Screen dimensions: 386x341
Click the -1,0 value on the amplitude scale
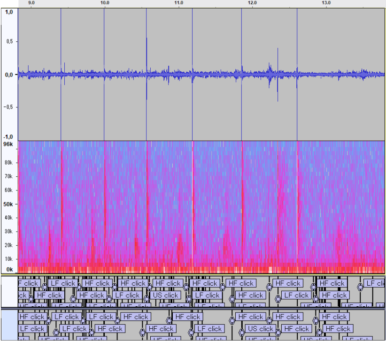[x=9, y=136]
